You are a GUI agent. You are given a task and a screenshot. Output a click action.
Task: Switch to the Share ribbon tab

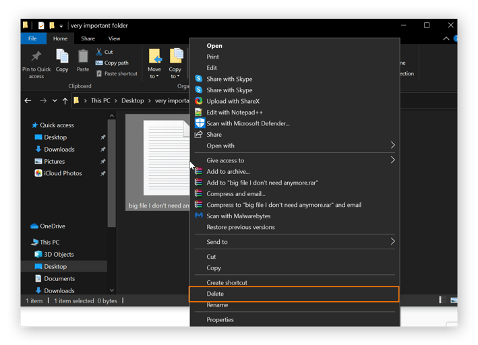[x=88, y=38]
